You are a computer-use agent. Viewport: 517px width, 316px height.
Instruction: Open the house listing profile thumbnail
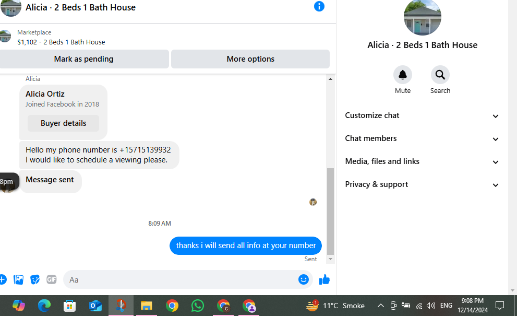tap(423, 17)
